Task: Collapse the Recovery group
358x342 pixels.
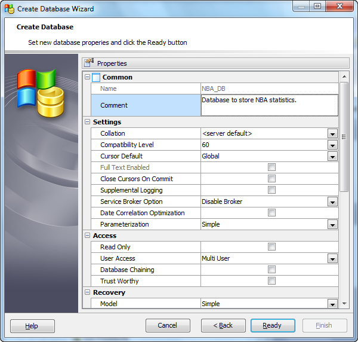Action: click(87, 292)
